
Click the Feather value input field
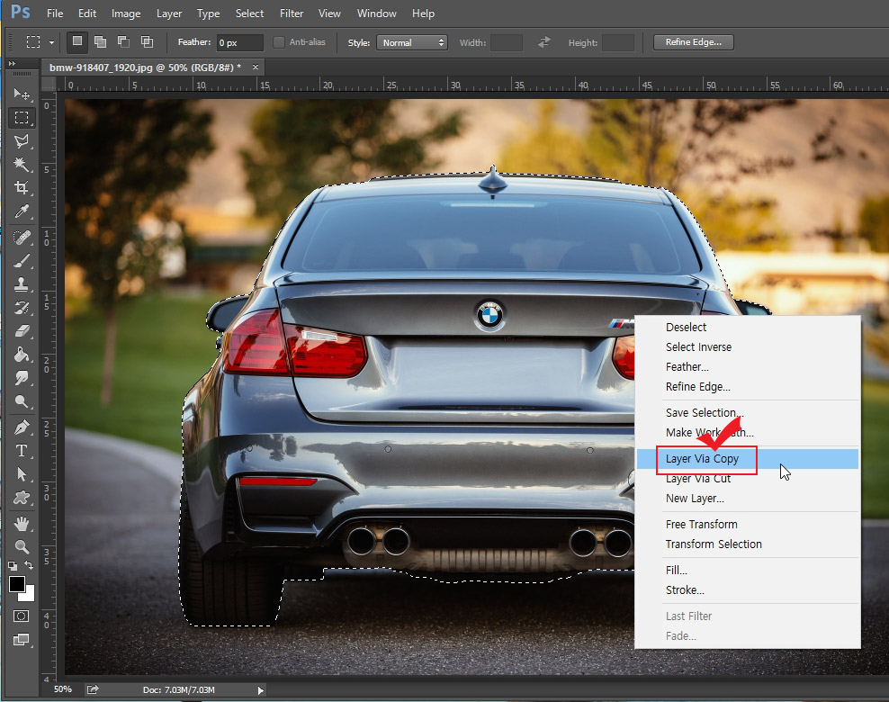pyautogui.click(x=240, y=42)
